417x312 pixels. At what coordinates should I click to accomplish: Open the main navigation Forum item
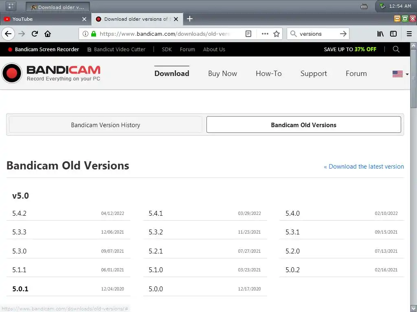pyautogui.click(x=356, y=74)
